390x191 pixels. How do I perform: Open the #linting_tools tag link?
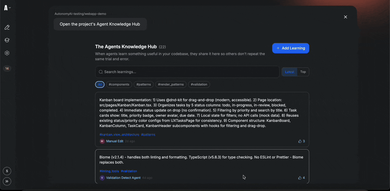pos(109,171)
